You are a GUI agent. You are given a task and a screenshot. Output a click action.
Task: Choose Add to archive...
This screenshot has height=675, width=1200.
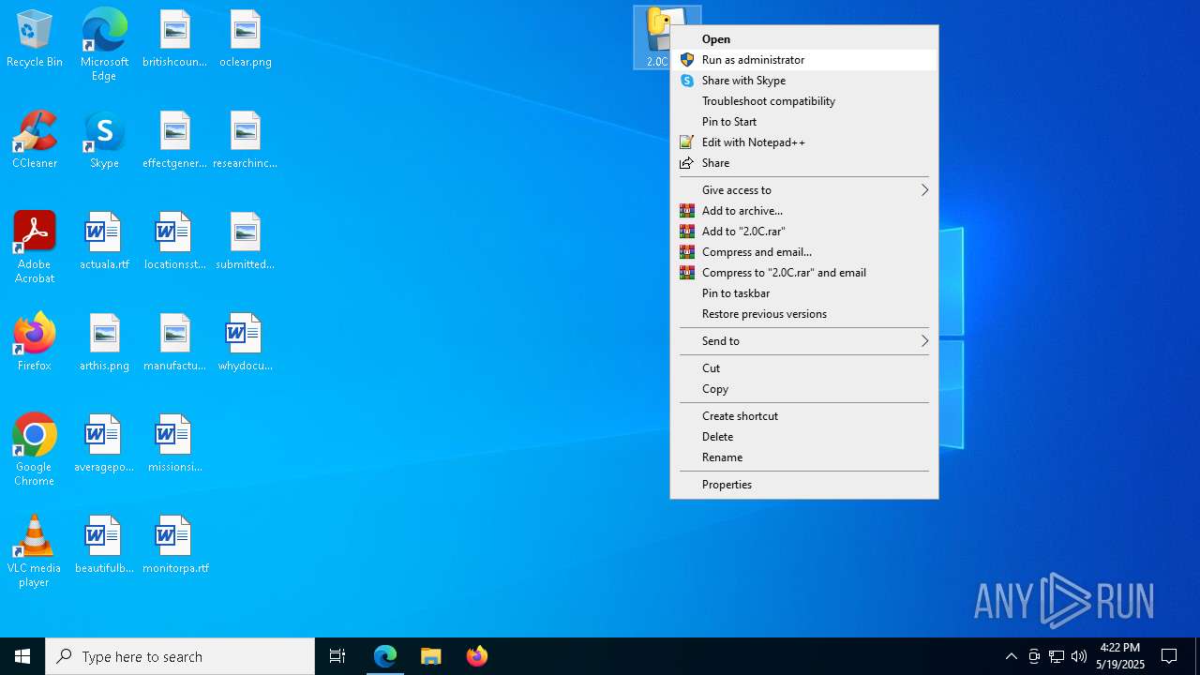click(x=804, y=211)
